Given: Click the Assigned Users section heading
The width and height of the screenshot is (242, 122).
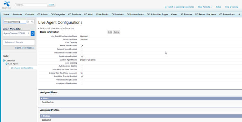Looking at the screenshot, I should coord(49,92).
